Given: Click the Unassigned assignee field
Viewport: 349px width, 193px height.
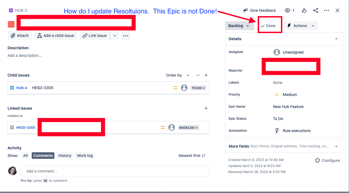Looking at the screenshot, I should point(289,52).
